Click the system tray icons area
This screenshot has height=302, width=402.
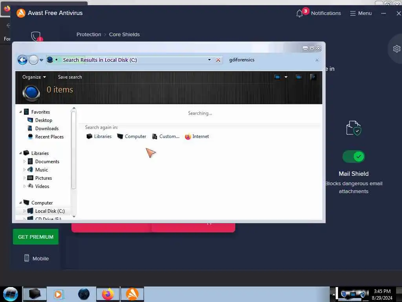354,294
